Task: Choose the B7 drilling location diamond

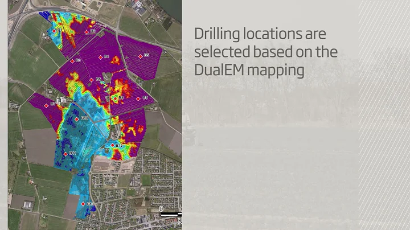Action: [46, 105]
